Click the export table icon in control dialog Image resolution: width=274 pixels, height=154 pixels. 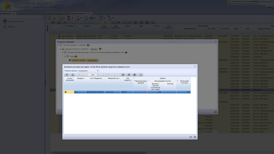point(135,75)
